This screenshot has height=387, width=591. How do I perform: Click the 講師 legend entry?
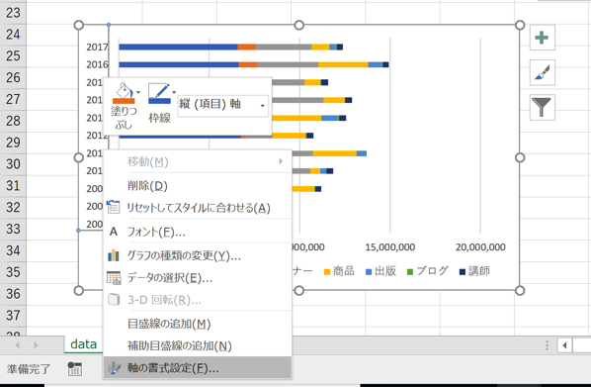[475, 271]
